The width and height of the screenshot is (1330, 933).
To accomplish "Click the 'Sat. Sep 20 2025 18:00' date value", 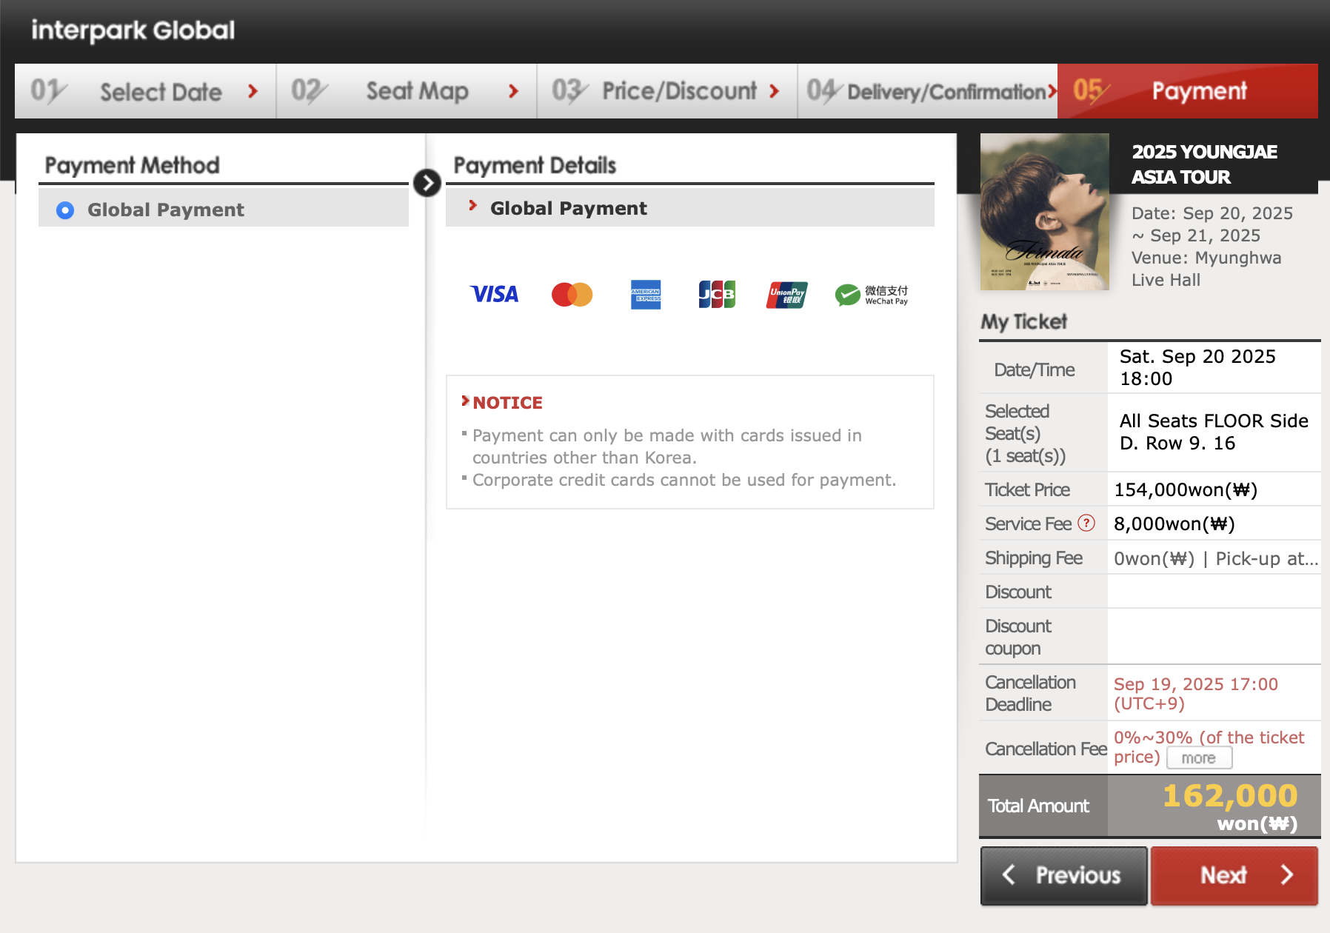I will click(x=1197, y=367).
